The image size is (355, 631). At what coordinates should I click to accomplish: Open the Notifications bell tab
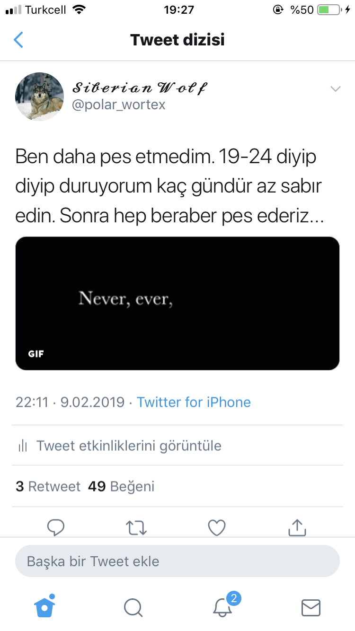point(222,607)
